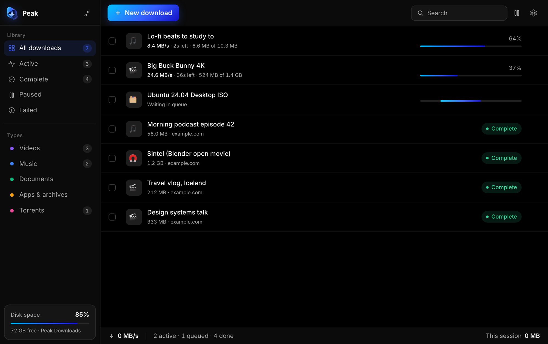Tick the Travel vlog, Iceland checkbox
Image resolution: width=548 pixels, height=344 pixels.
112,187
